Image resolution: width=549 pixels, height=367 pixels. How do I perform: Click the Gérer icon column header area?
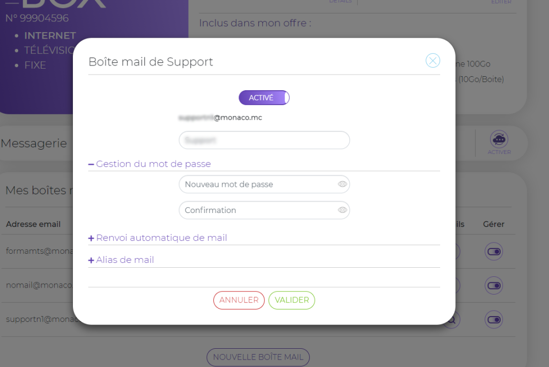pyautogui.click(x=493, y=224)
